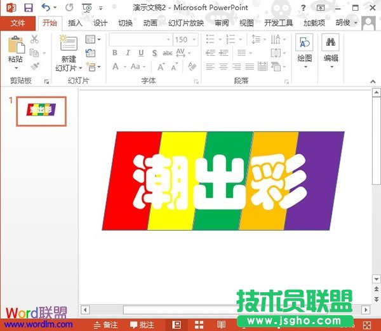Screen dimensions: 381x331
Task: Toggle underline formatting
Action: (x=141, y=53)
